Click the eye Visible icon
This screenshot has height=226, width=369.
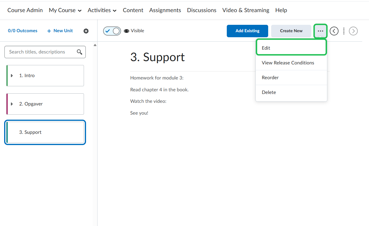pos(127,31)
